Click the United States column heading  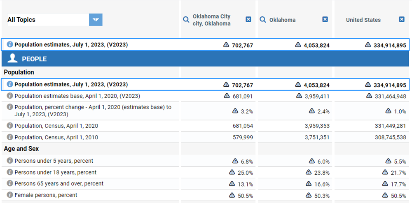click(x=363, y=20)
